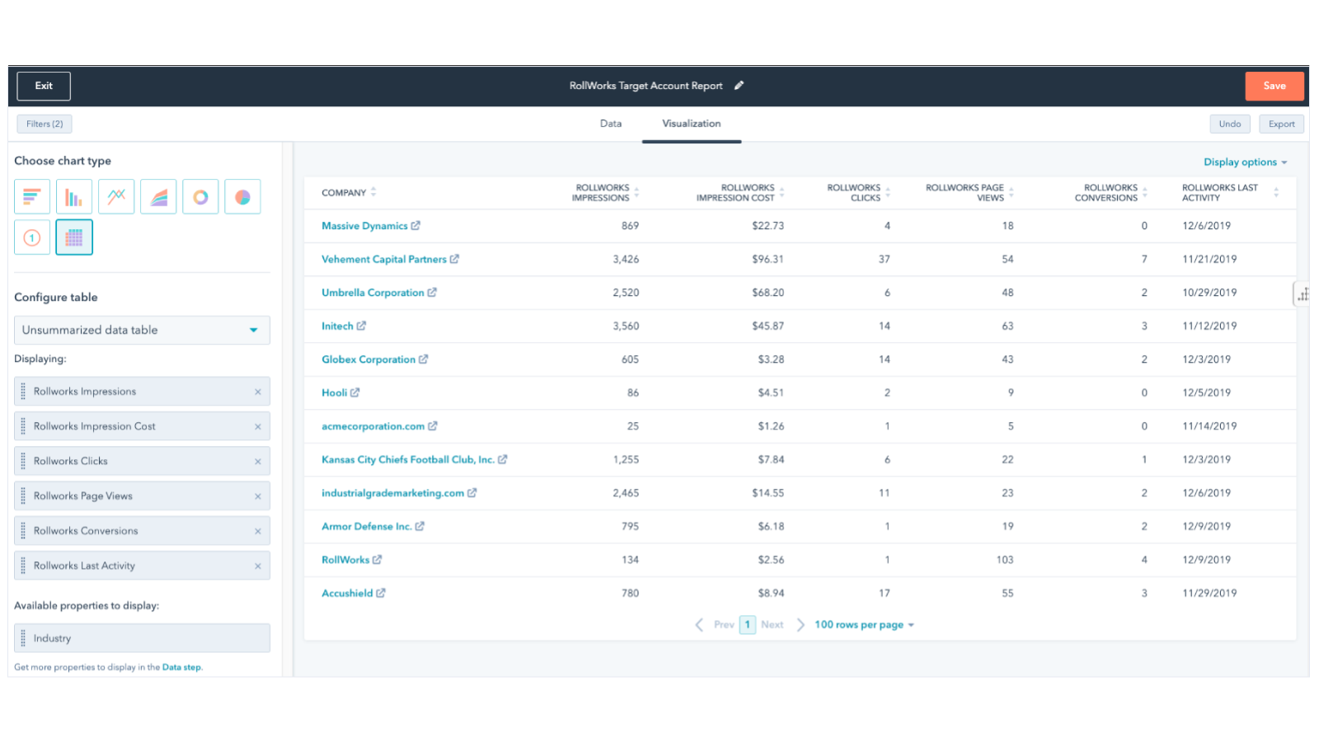Screen dimensions: 1319x742
Task: Save the RollWorks Target Account Report
Action: 1274,85
